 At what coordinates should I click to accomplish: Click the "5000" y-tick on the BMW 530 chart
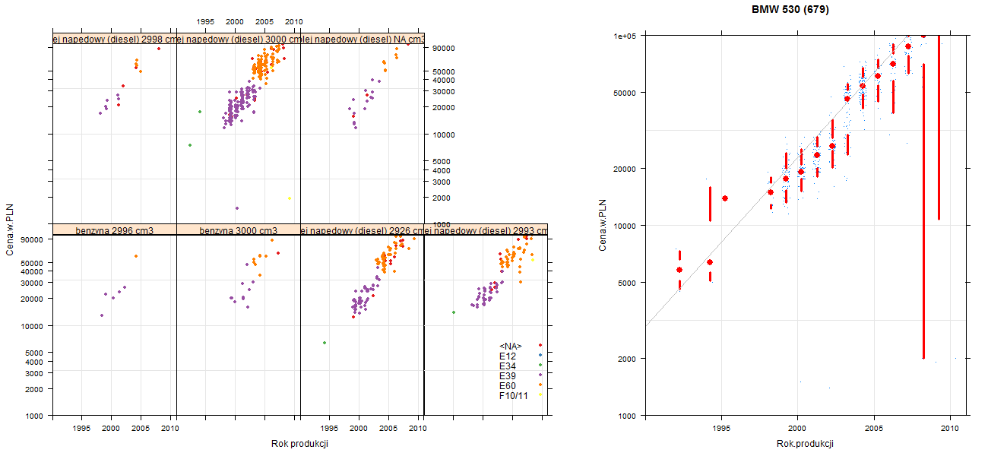(627, 282)
